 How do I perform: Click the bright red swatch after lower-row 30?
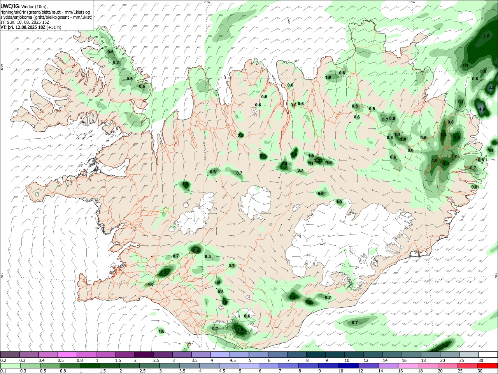pos(488,365)
